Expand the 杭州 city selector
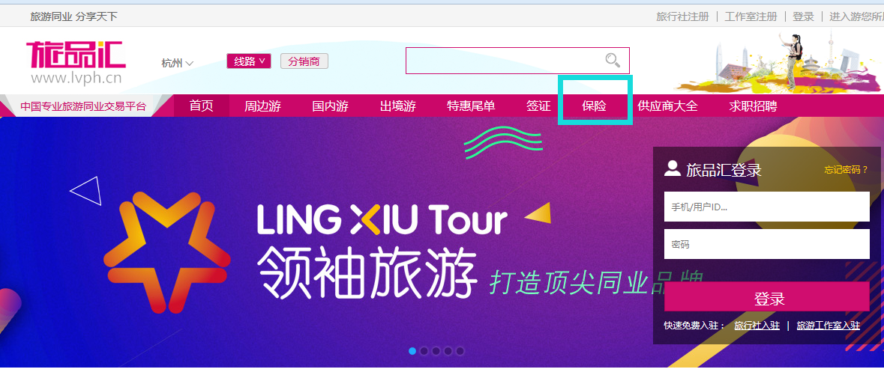This screenshot has width=884, height=381. [177, 63]
